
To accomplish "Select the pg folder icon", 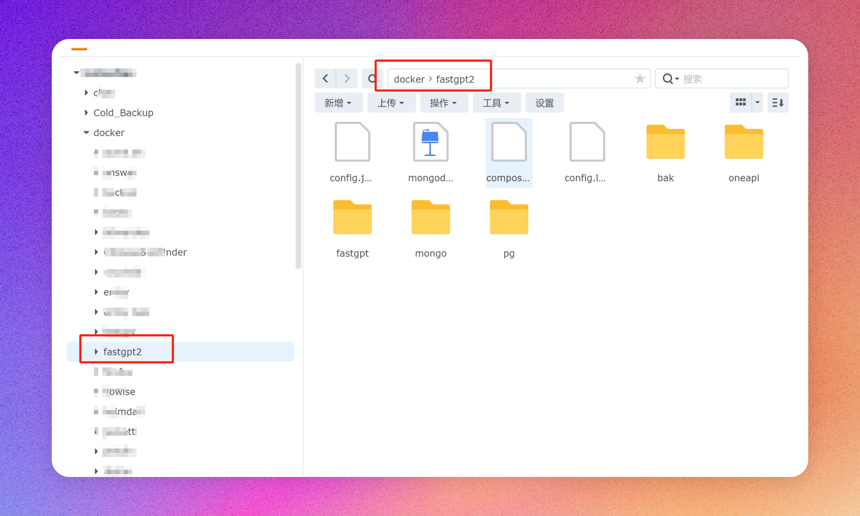I will coord(509,217).
